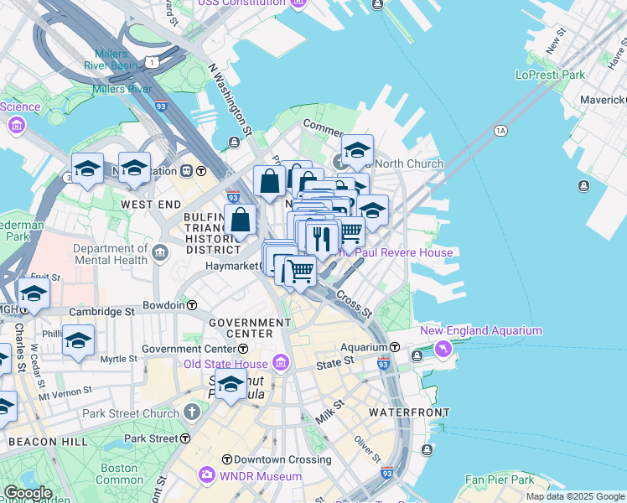Open the shopping bag marker nearest N Washington St
627x503 pixels.
(x=270, y=182)
